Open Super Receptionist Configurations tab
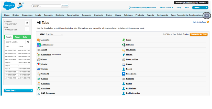212x109 pixels. click(187, 15)
